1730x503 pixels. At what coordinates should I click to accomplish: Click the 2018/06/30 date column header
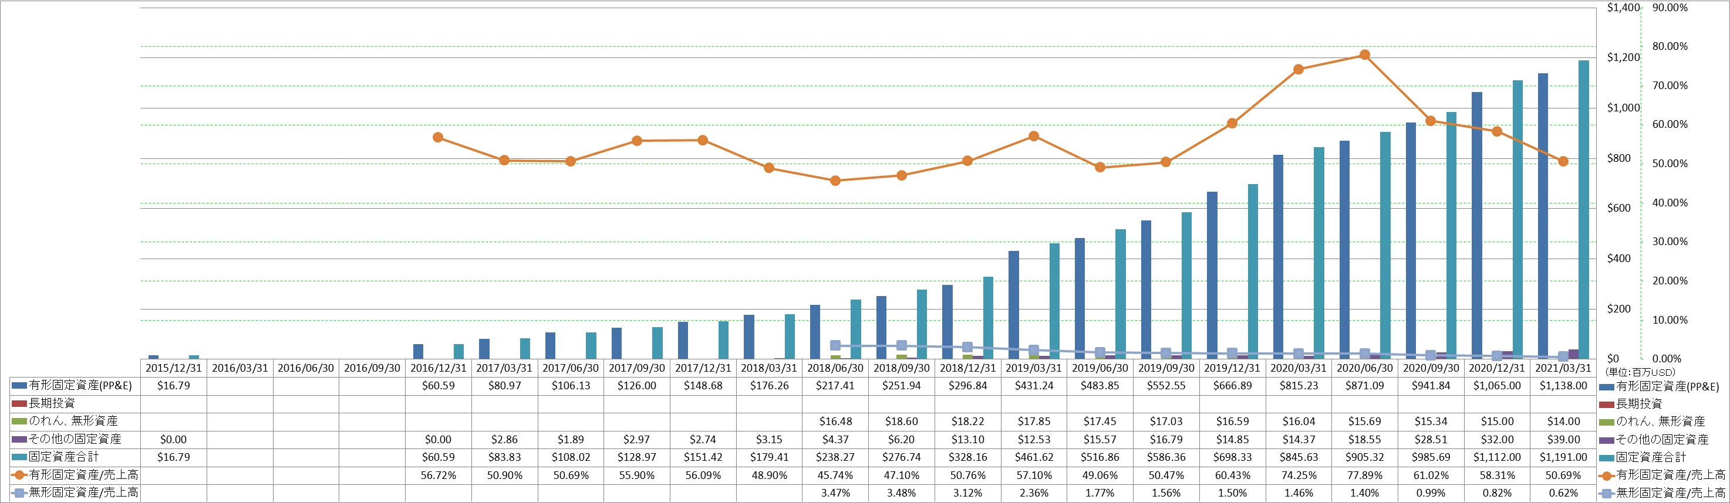coord(835,368)
